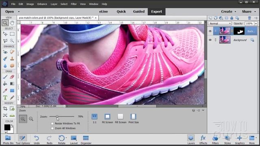Image resolution: width=260 pixels, height=146 pixels.
Task: Select the Zoom tool in the toolbox
Action: pyautogui.click(x=5, y=23)
